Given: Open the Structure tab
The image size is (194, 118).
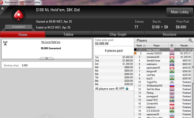Looking at the screenshot, I should 169,34.
